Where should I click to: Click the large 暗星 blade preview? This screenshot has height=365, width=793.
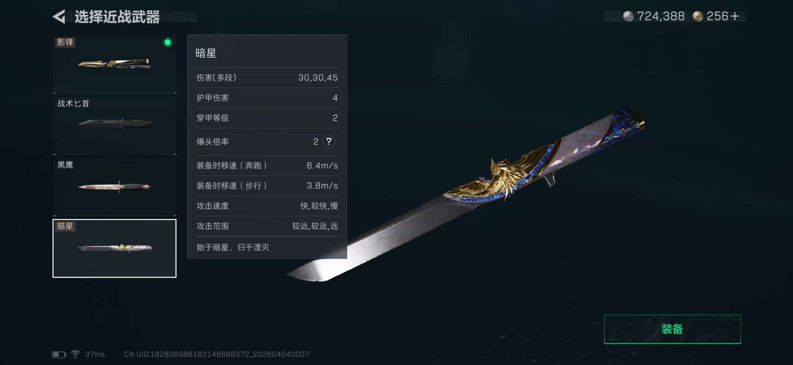tap(465, 196)
